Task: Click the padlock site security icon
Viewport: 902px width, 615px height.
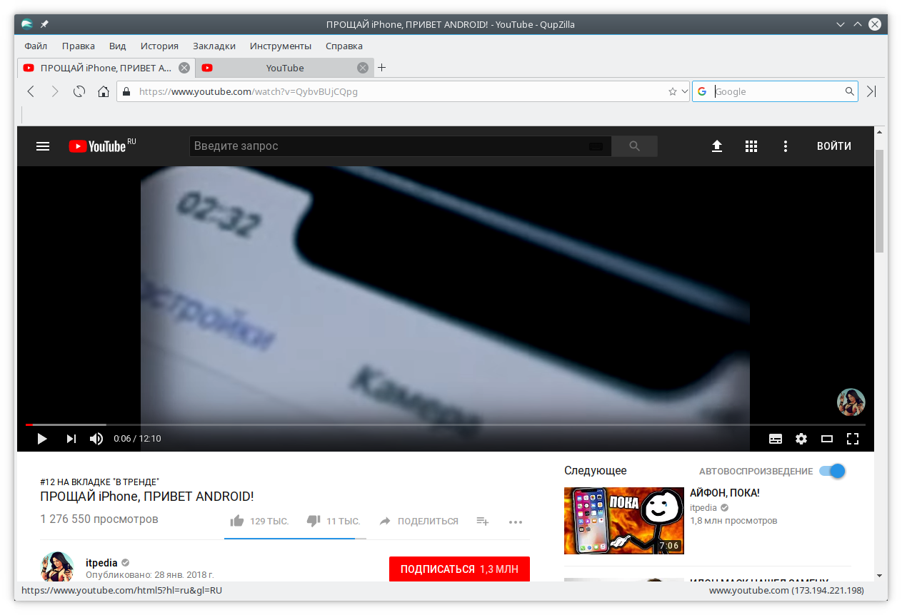Action: 126,91
